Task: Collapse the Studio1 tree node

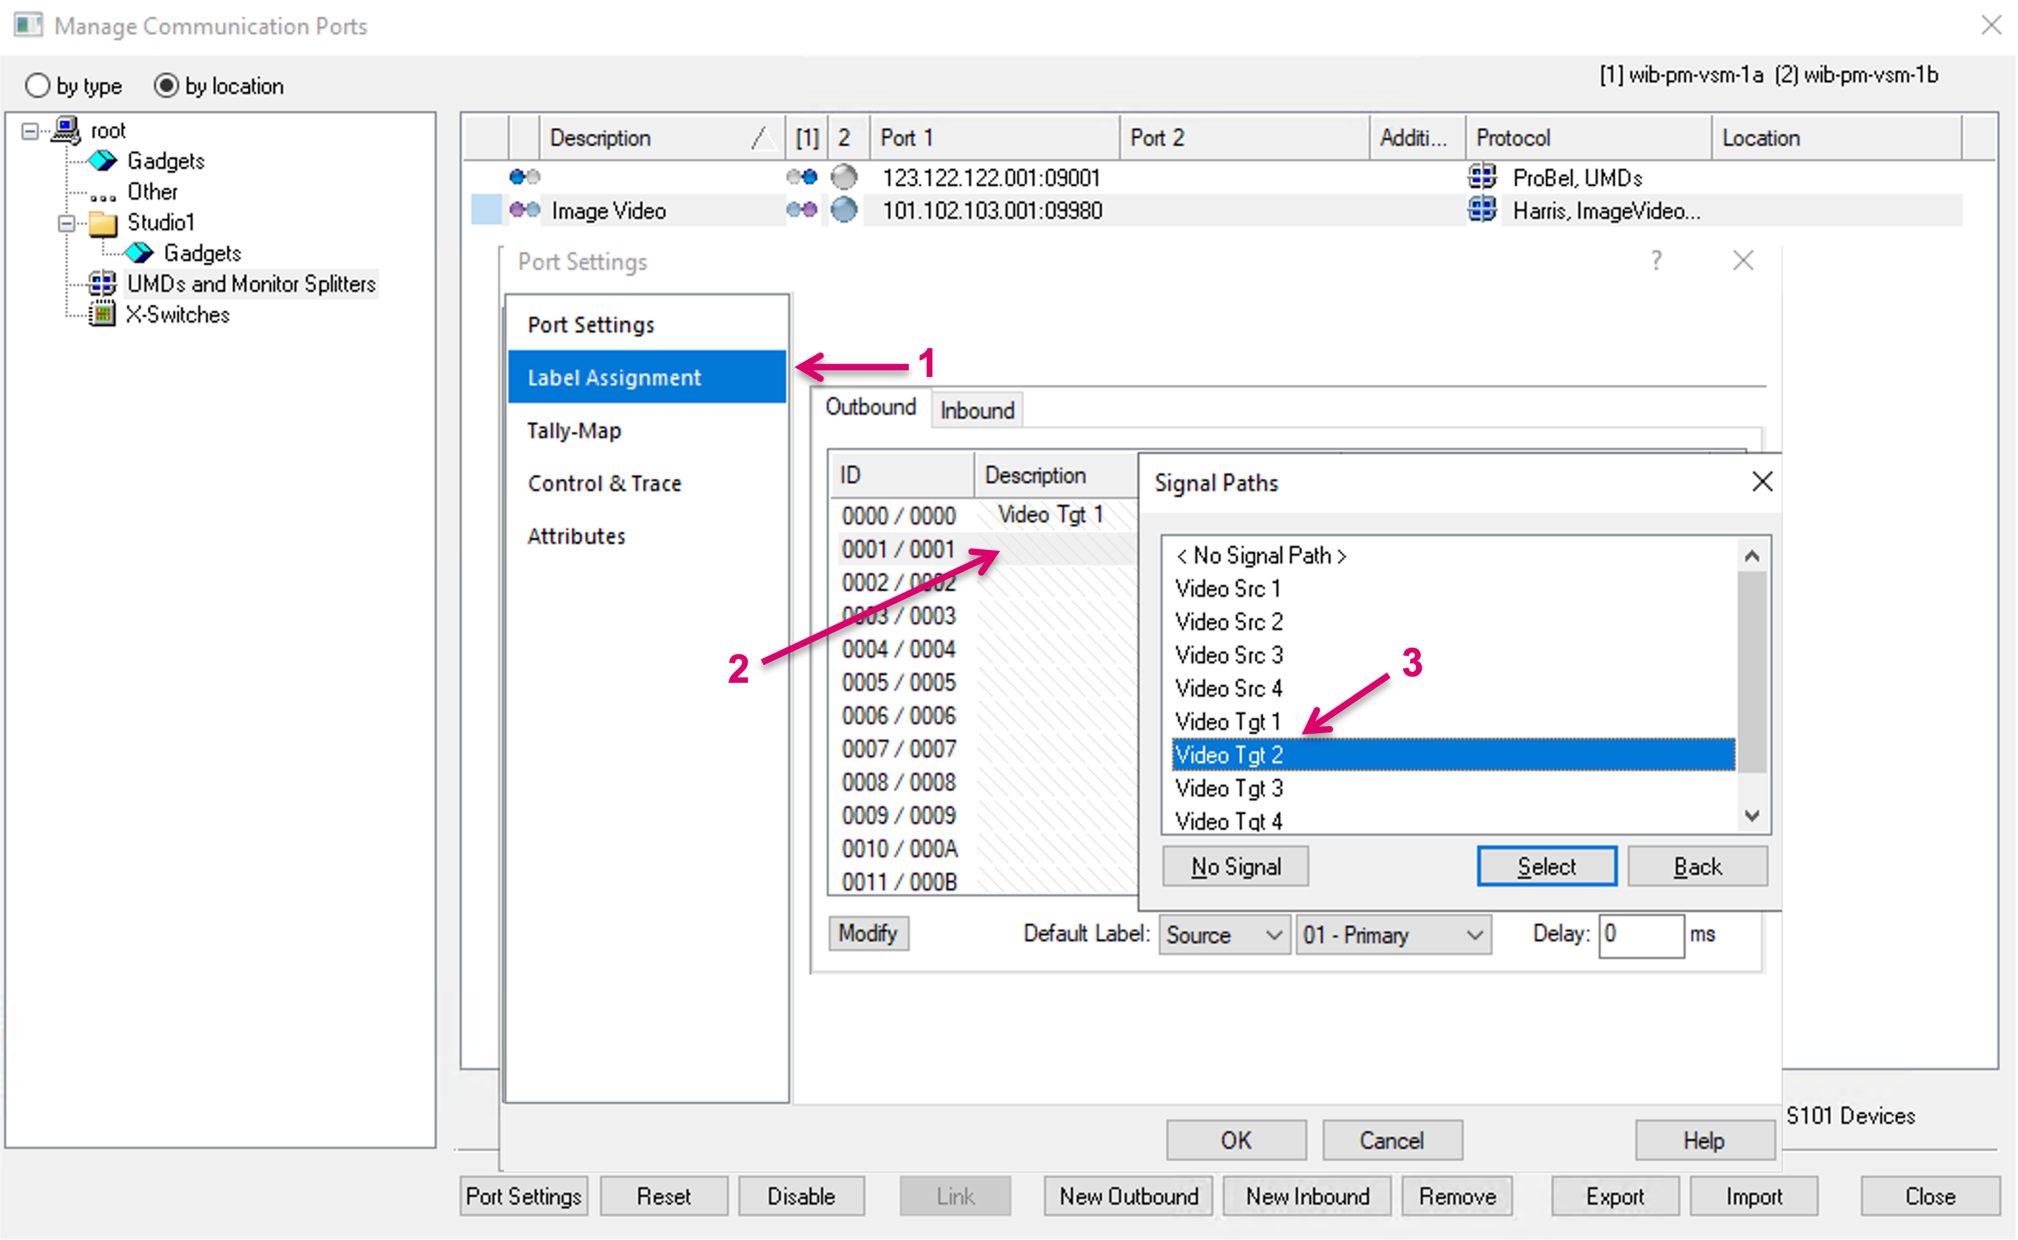Action: [66, 223]
